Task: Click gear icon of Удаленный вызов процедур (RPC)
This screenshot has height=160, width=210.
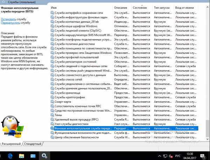Action: click(x=52, y=119)
